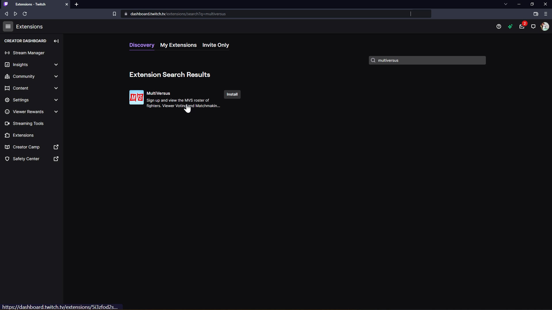Click the Content sidebar icon
Image resolution: width=552 pixels, height=310 pixels.
(7, 88)
